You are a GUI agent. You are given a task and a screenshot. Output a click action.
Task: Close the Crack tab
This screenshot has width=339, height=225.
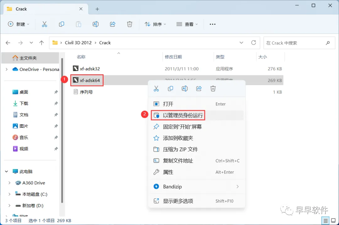(81, 9)
